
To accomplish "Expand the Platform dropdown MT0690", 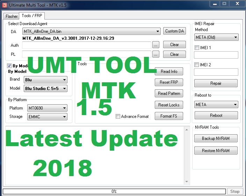I will pos(47,108).
